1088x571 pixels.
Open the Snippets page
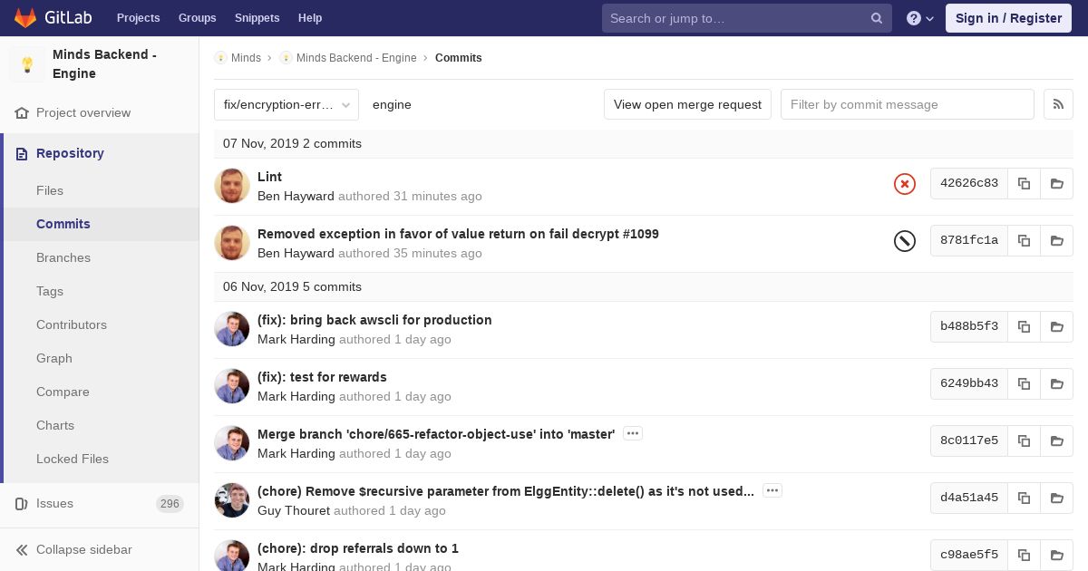pyautogui.click(x=257, y=18)
